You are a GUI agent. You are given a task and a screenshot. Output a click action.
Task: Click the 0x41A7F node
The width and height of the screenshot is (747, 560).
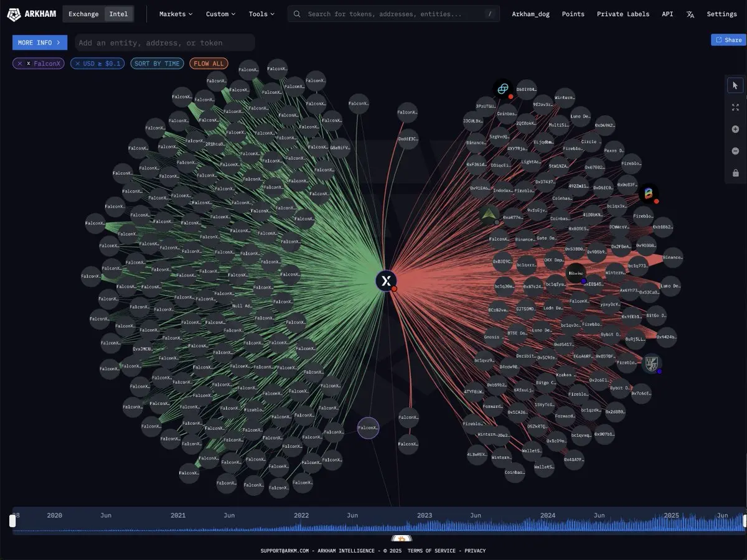(x=573, y=460)
